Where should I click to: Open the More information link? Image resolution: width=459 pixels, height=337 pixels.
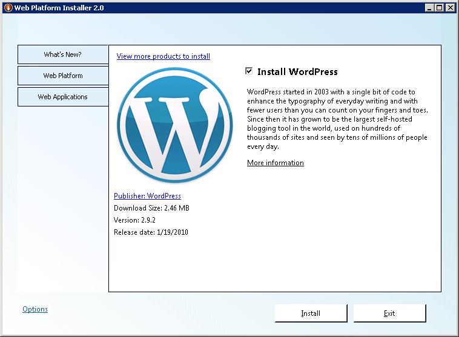pos(275,163)
